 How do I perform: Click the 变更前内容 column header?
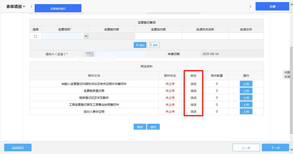[x=112, y=29]
